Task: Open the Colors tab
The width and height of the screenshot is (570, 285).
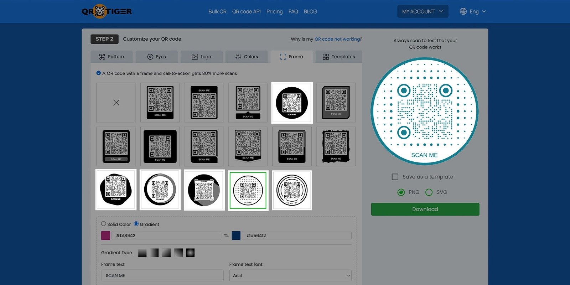Action: (x=247, y=57)
